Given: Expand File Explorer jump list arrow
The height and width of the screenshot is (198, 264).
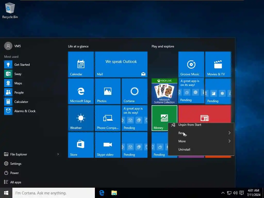Looking at the screenshot, I should pos(58,154).
